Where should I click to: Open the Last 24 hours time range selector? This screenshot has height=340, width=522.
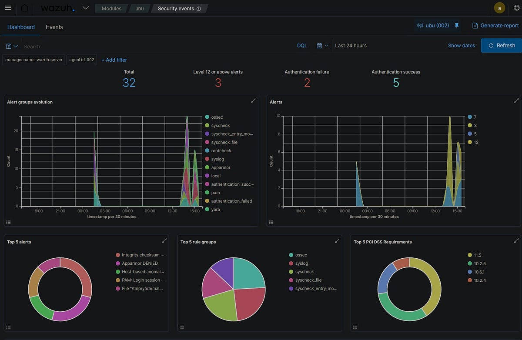[x=350, y=45]
